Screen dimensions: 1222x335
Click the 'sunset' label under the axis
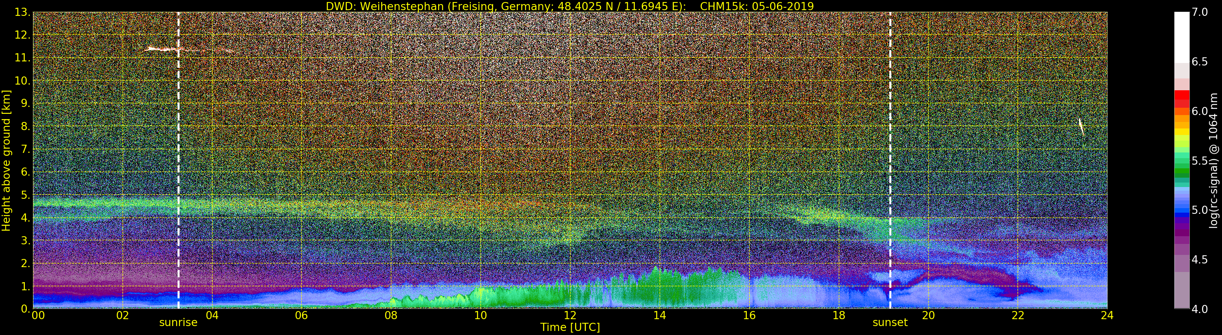[890, 323]
